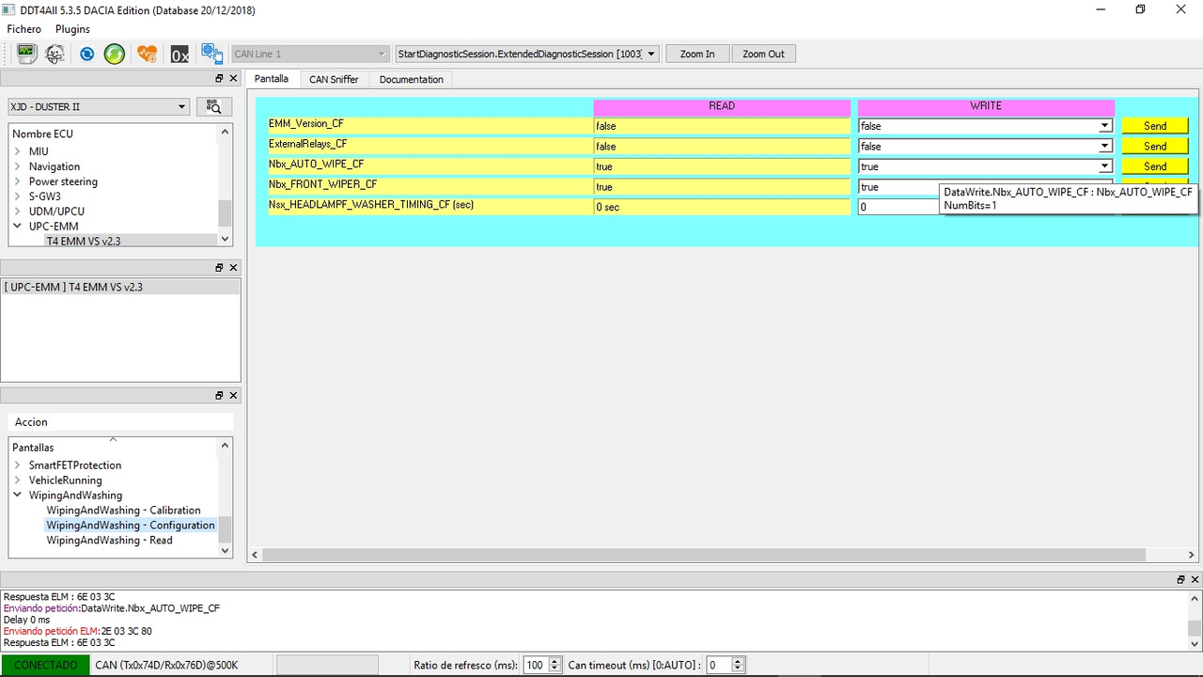Click the blue refresh arrows toolbar icon
Screen dimensions: 1203x677
86,54
